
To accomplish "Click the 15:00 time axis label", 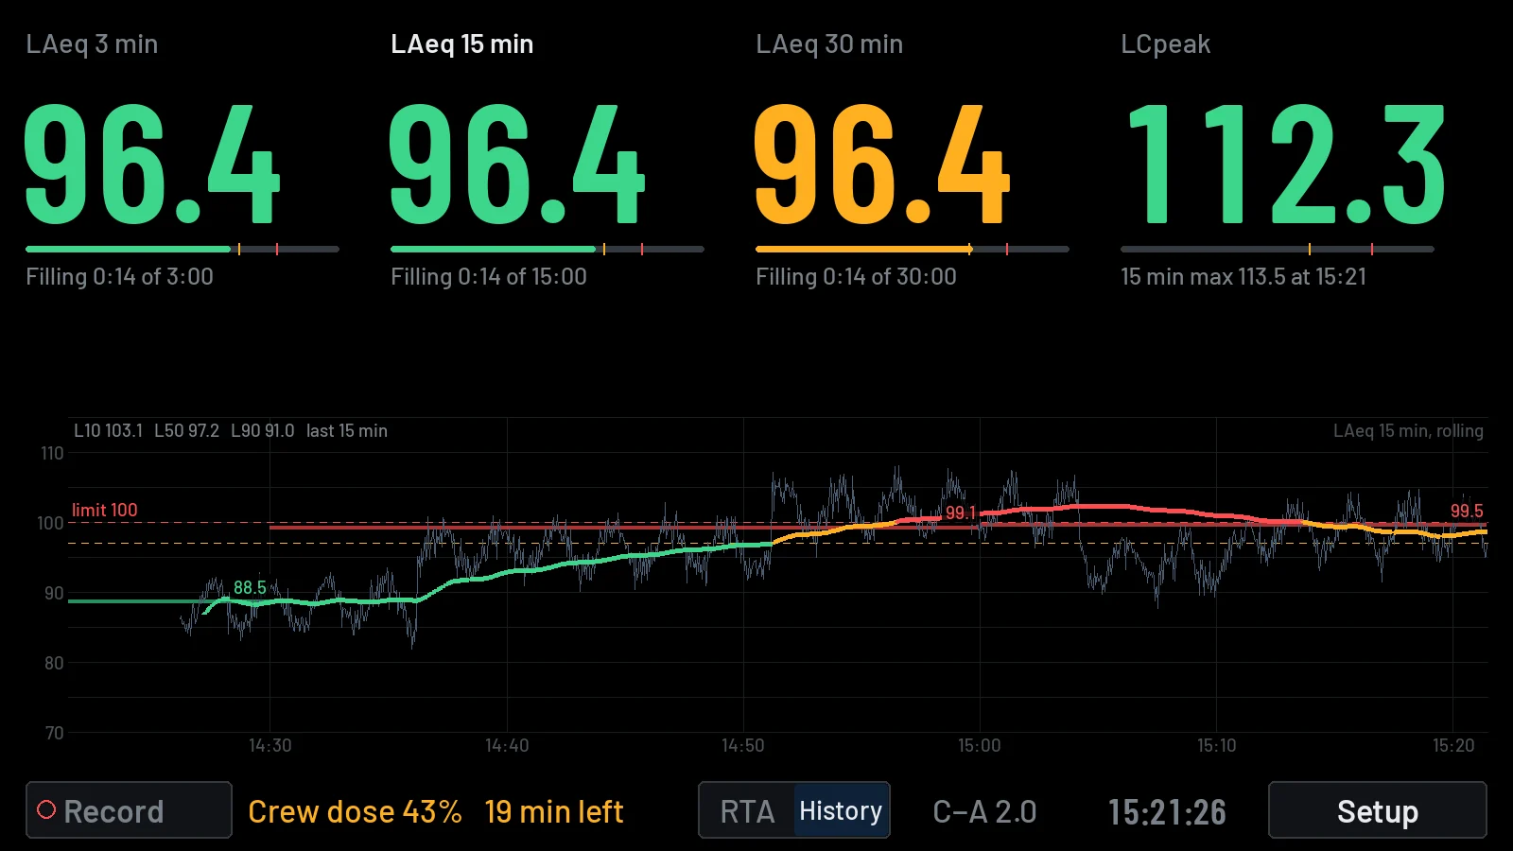I will pos(980,746).
